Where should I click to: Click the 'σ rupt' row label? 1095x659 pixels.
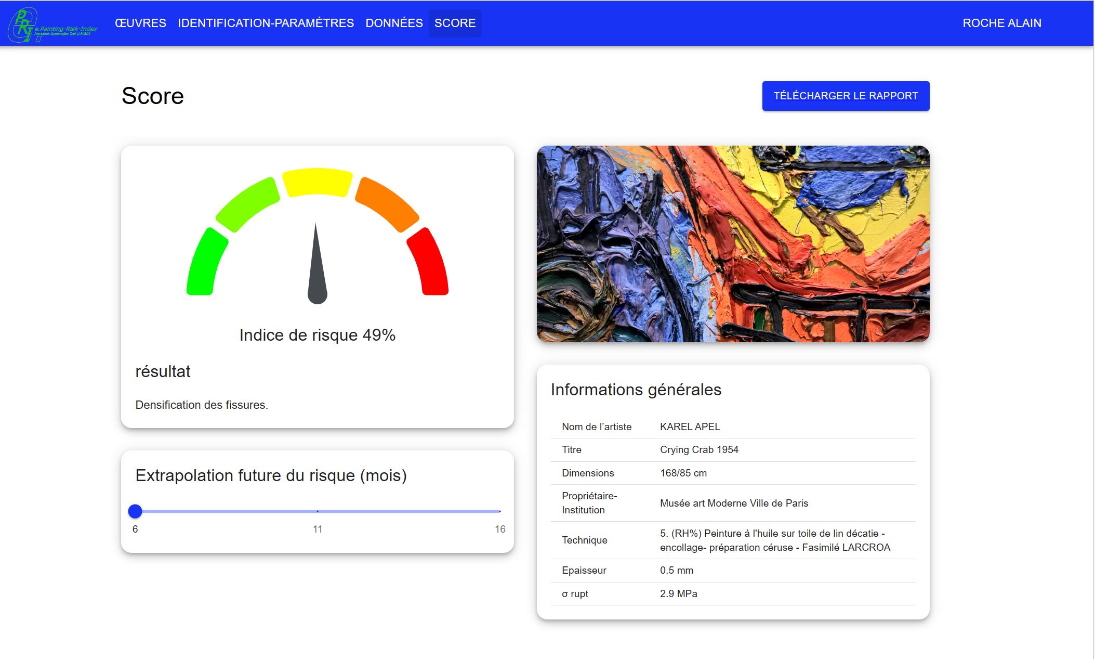(575, 593)
